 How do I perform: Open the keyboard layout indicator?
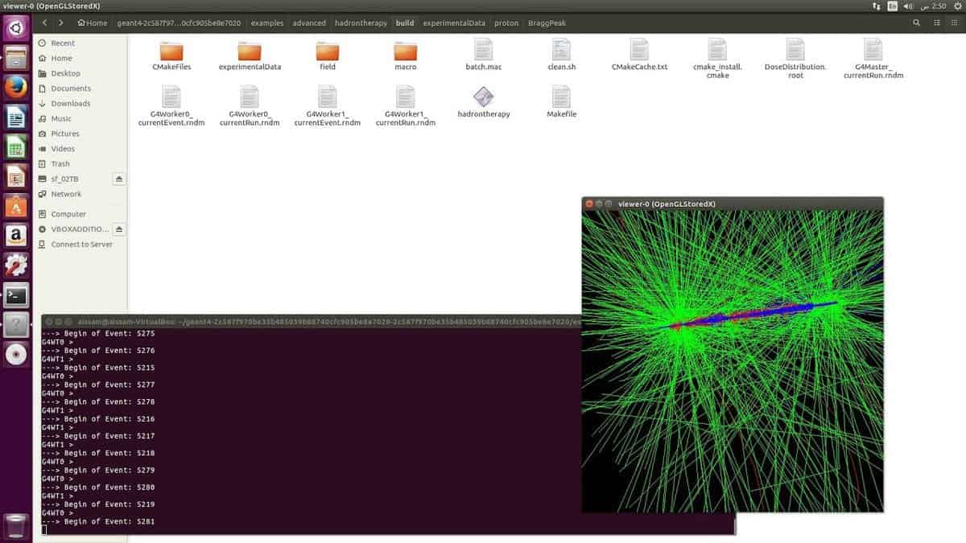[x=893, y=6]
